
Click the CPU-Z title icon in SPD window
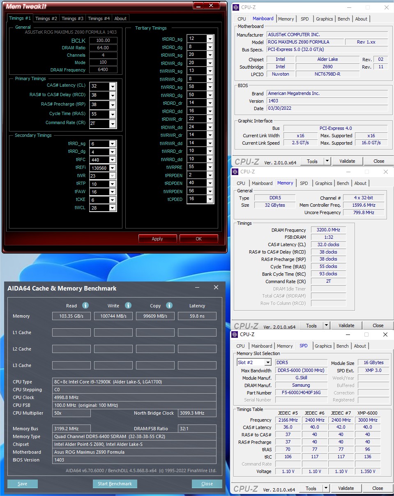click(235, 334)
